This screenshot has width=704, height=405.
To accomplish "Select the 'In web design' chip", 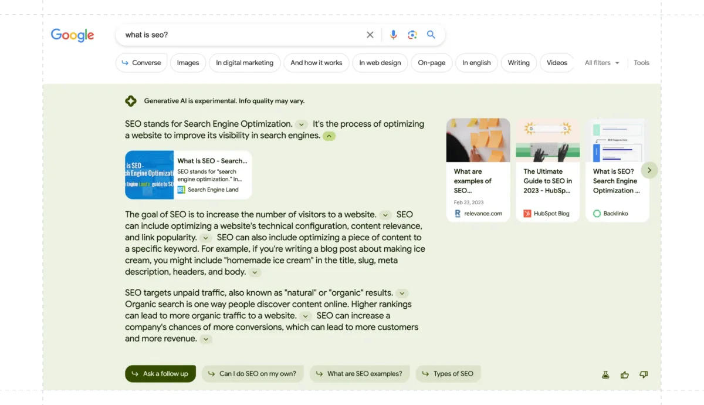I will coord(380,63).
